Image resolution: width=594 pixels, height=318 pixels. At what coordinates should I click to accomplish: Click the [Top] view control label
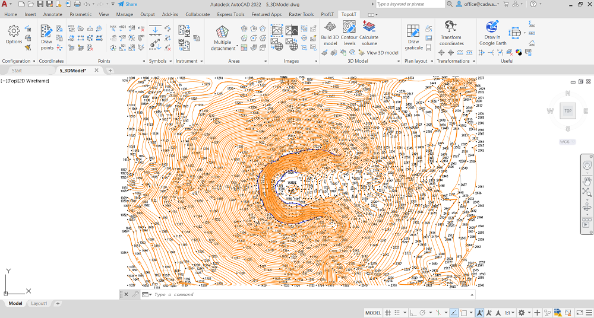click(12, 81)
